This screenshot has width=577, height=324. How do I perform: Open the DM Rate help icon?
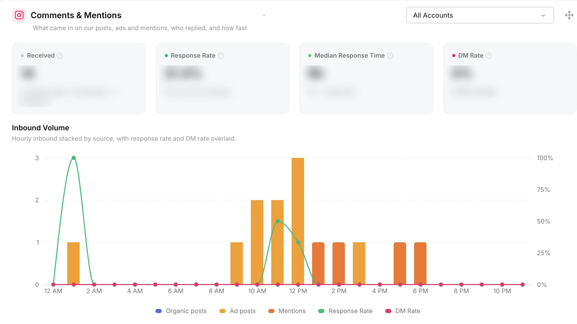pyautogui.click(x=489, y=56)
